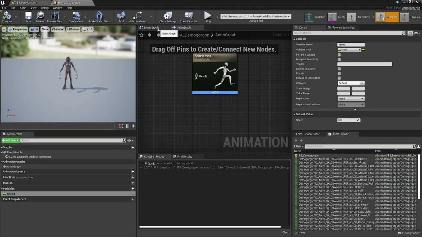Open View Options in Asset Browser

tap(408, 233)
